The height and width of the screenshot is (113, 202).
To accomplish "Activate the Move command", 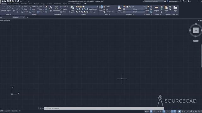I will (24, 7).
